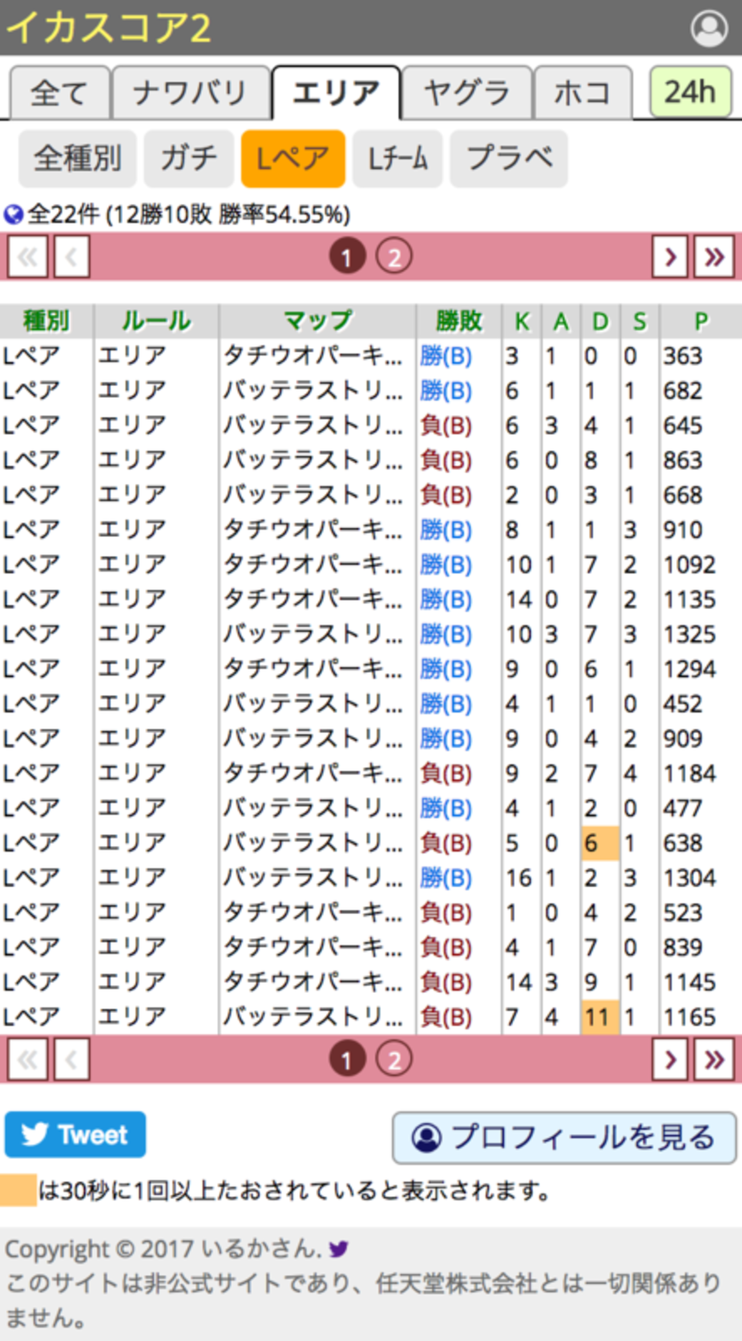Select the プラベ filter

pos(509,158)
